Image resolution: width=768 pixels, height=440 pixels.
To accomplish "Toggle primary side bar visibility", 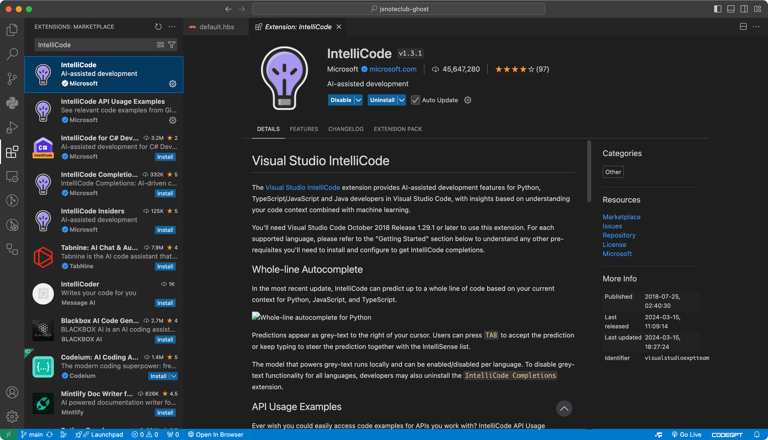I will [717, 9].
